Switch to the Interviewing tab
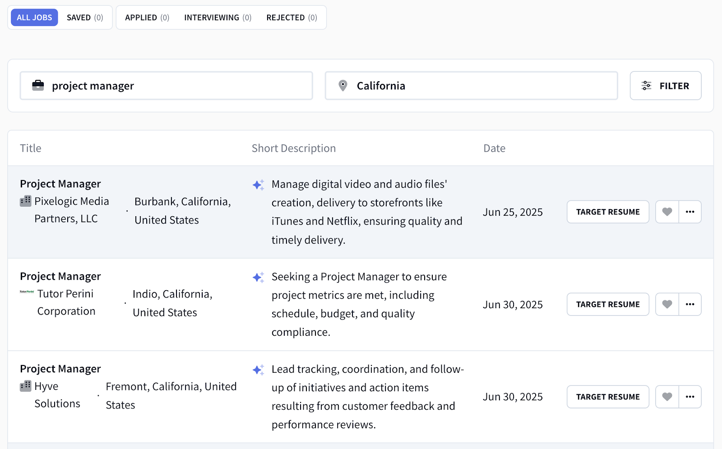The height and width of the screenshot is (449, 722). 218,18
